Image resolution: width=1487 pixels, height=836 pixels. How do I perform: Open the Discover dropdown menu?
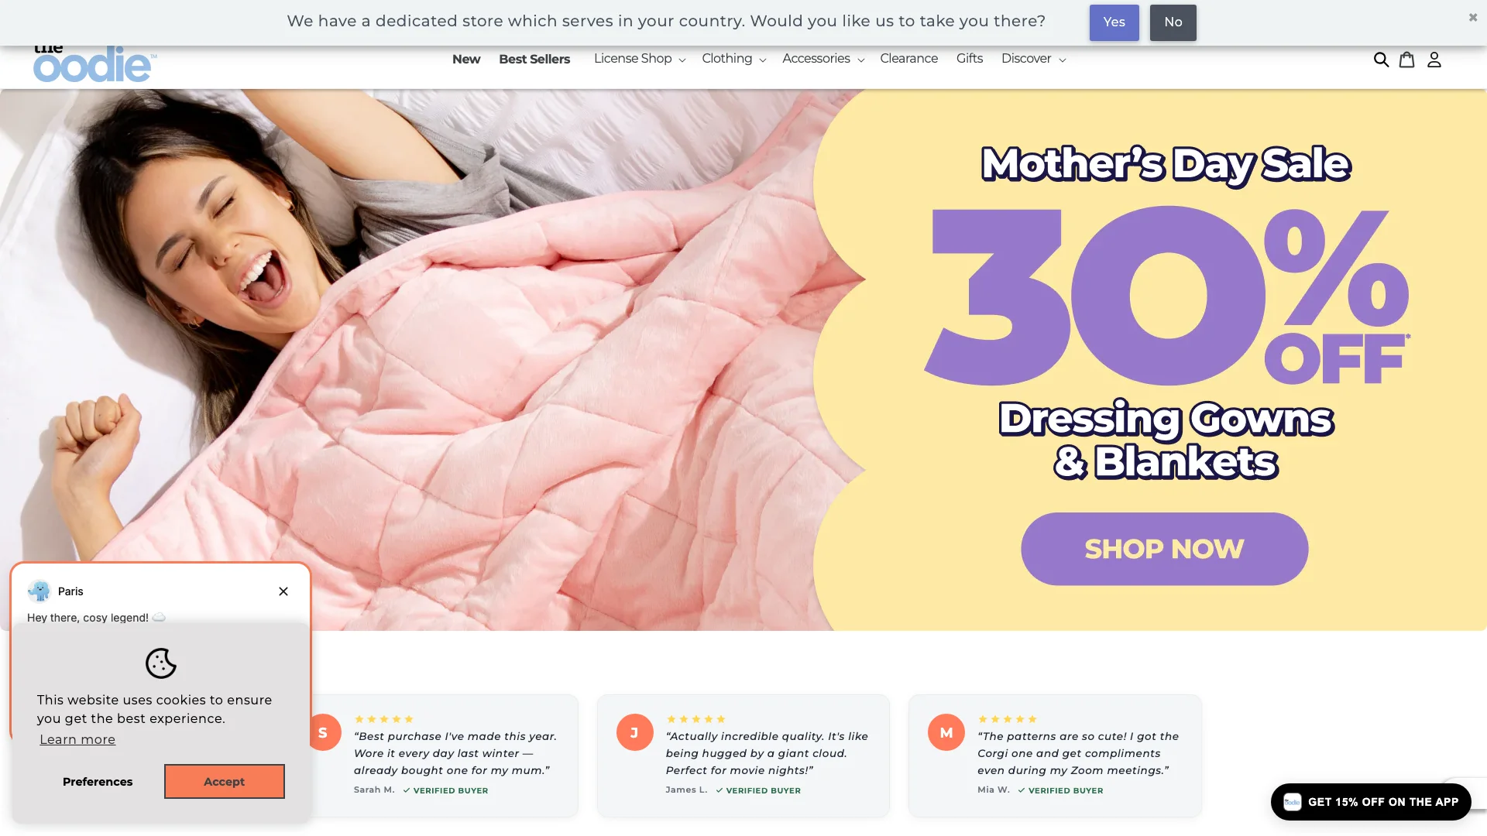(1033, 59)
